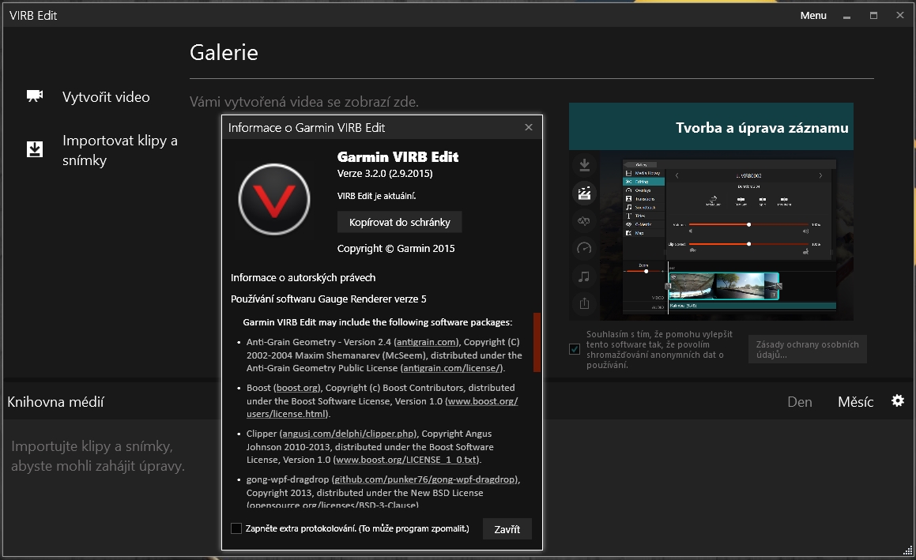Click VIRB Edit je aktuální text
Screen dimensions: 916x560
[x=377, y=196]
